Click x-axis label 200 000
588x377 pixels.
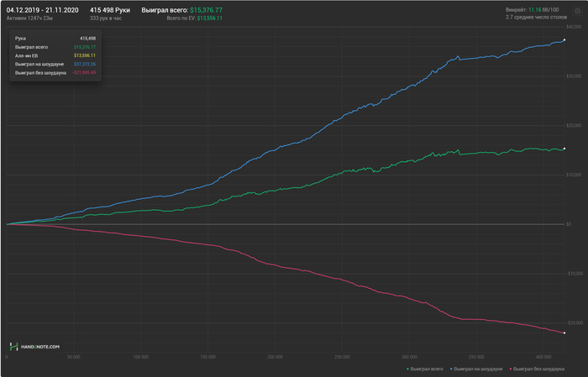pyautogui.click(x=276, y=357)
